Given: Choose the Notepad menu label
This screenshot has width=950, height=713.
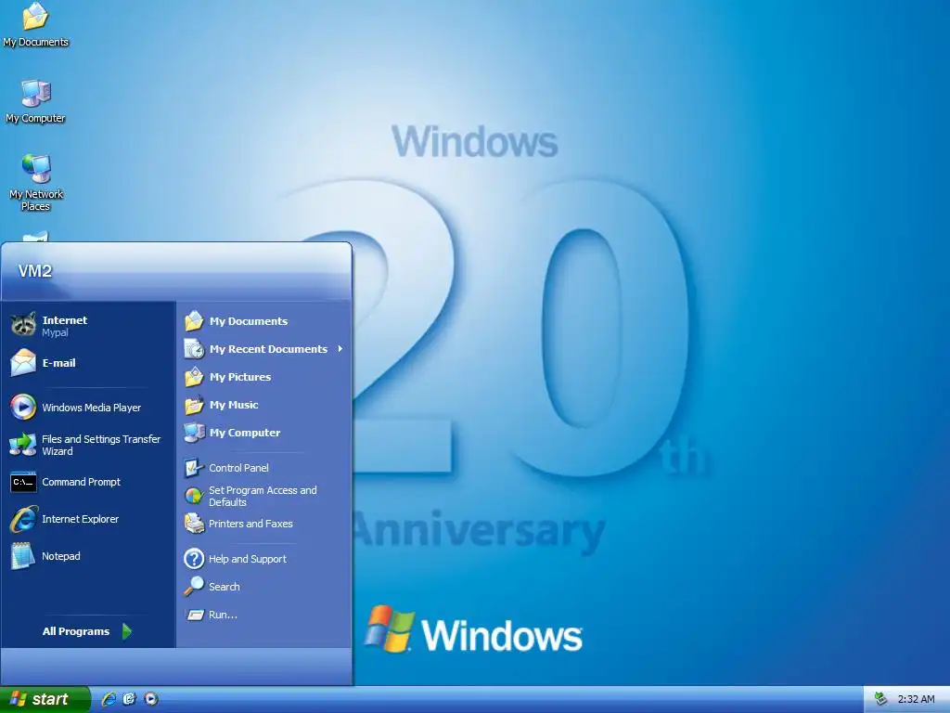Looking at the screenshot, I should 60,556.
